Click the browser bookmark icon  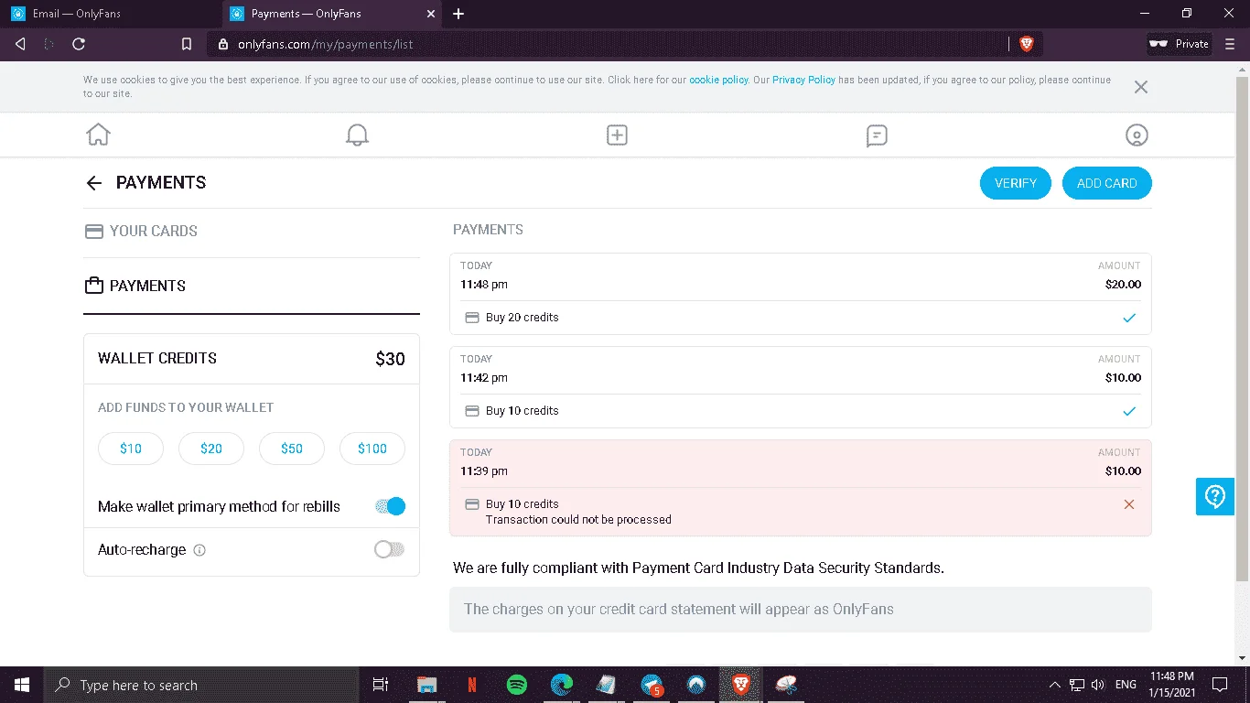[187, 44]
